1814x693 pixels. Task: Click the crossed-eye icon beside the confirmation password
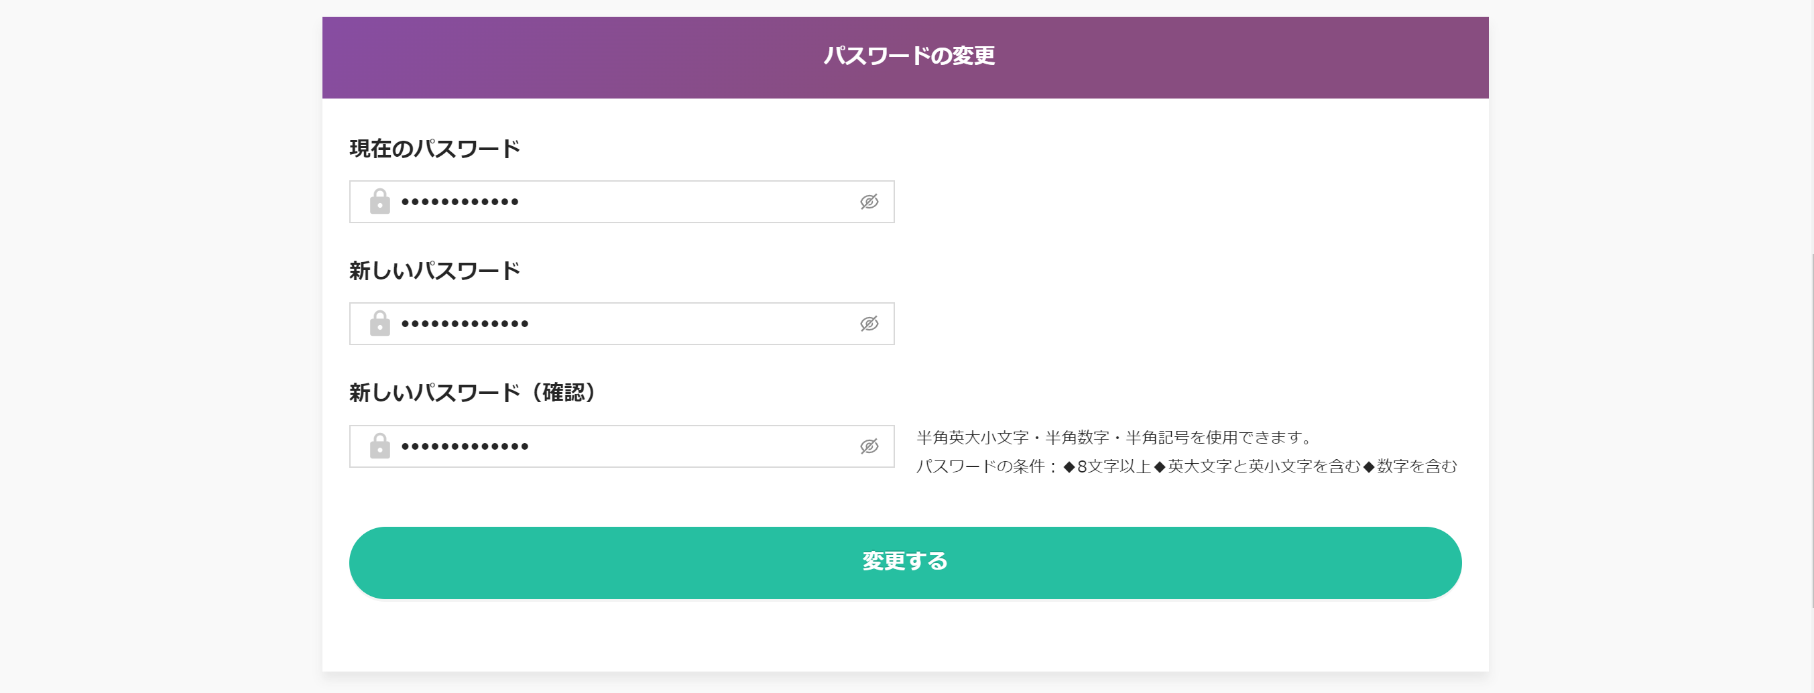[x=869, y=446]
